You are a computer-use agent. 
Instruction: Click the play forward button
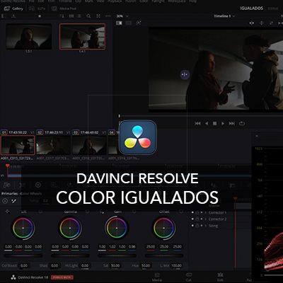point(223,123)
